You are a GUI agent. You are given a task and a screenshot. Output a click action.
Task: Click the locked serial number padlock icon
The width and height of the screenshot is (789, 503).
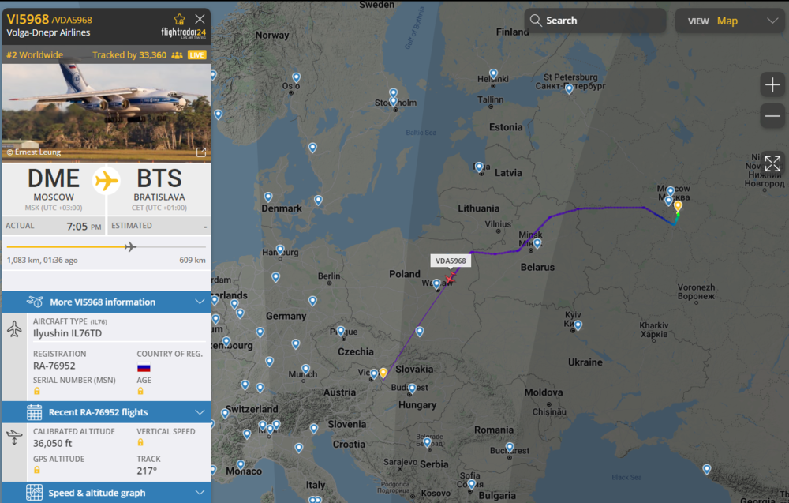37,391
